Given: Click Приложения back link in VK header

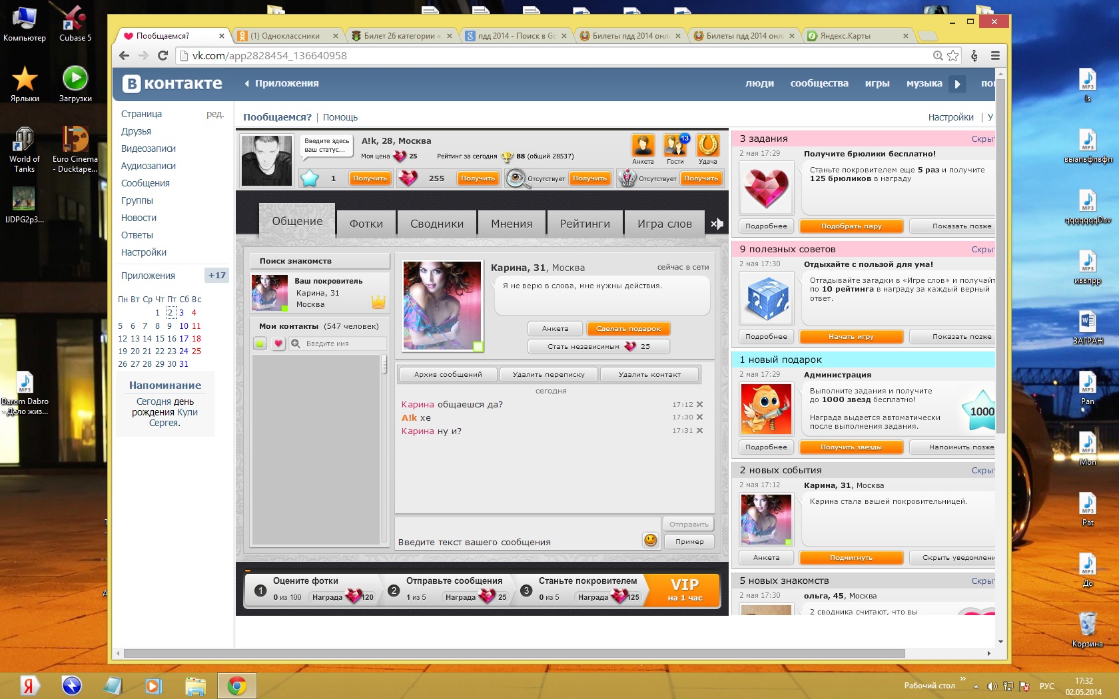Looking at the screenshot, I should (x=281, y=84).
